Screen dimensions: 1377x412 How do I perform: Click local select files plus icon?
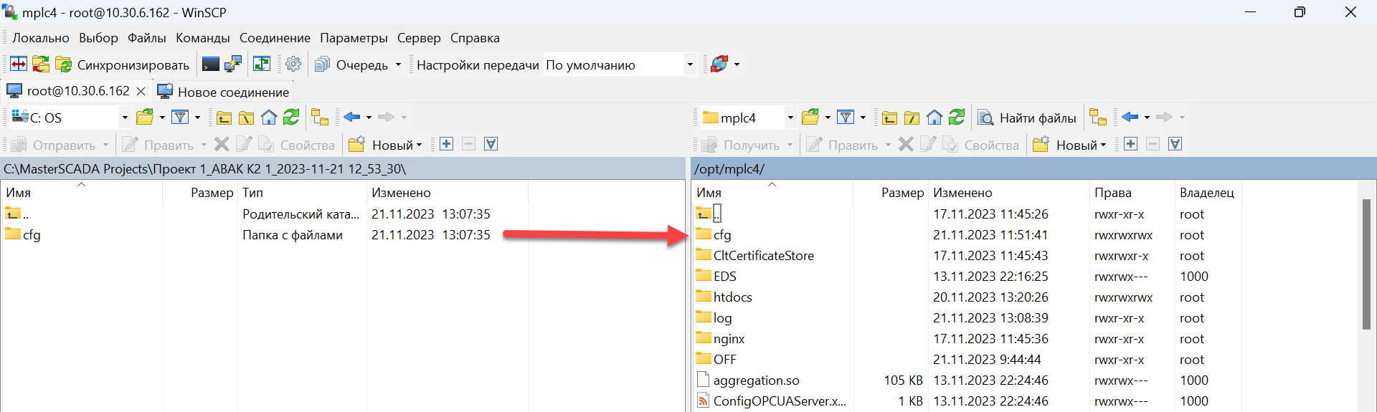(446, 144)
